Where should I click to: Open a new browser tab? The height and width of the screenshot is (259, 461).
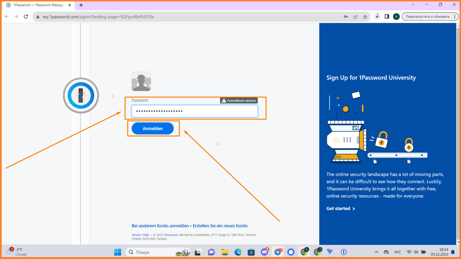(80, 5)
